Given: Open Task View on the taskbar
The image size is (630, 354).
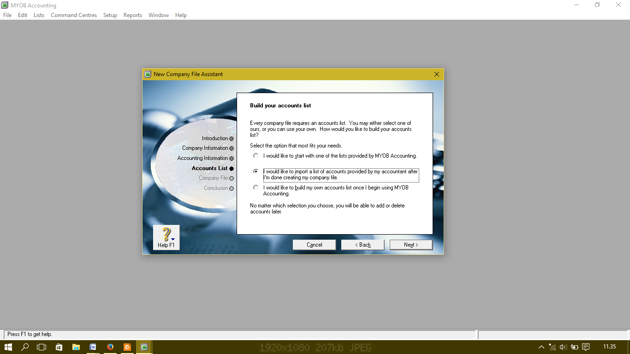Looking at the screenshot, I should point(42,347).
